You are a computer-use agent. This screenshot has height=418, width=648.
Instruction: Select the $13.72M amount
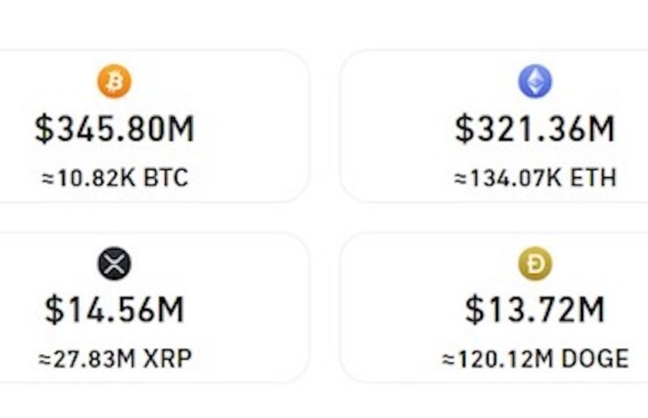coord(535,309)
